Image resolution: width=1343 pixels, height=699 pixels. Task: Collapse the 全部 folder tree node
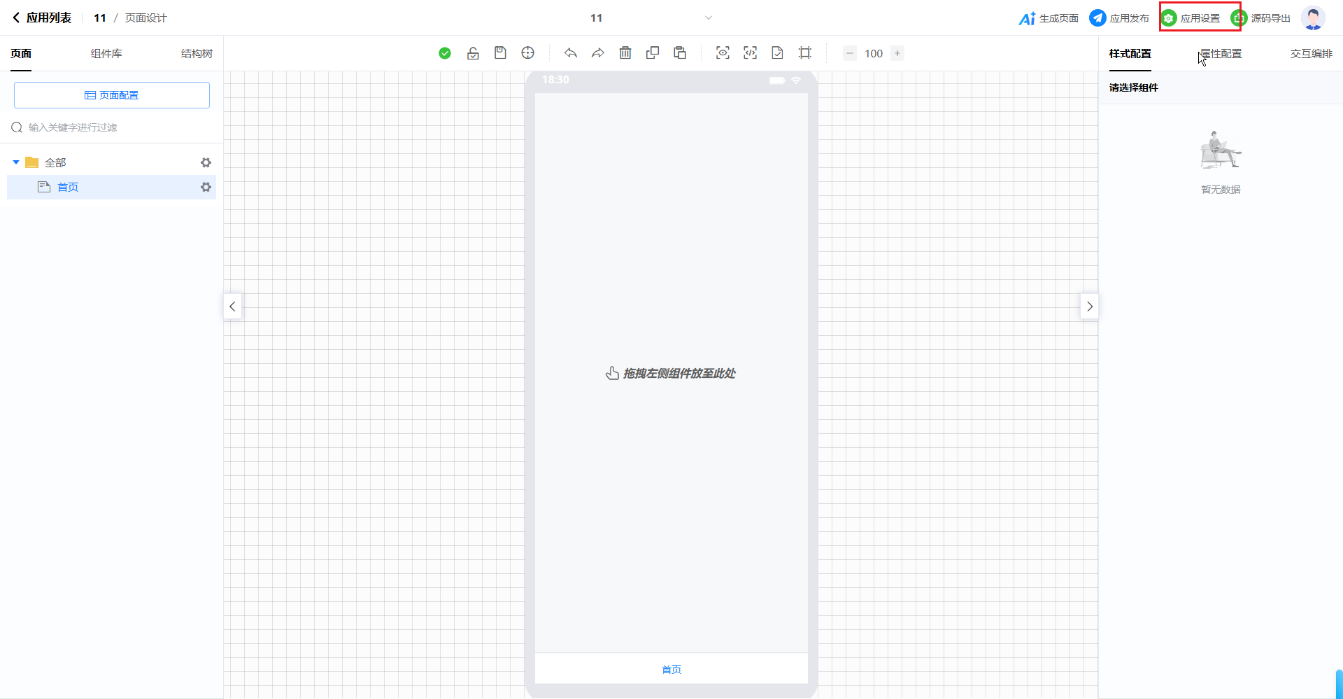[x=16, y=162]
